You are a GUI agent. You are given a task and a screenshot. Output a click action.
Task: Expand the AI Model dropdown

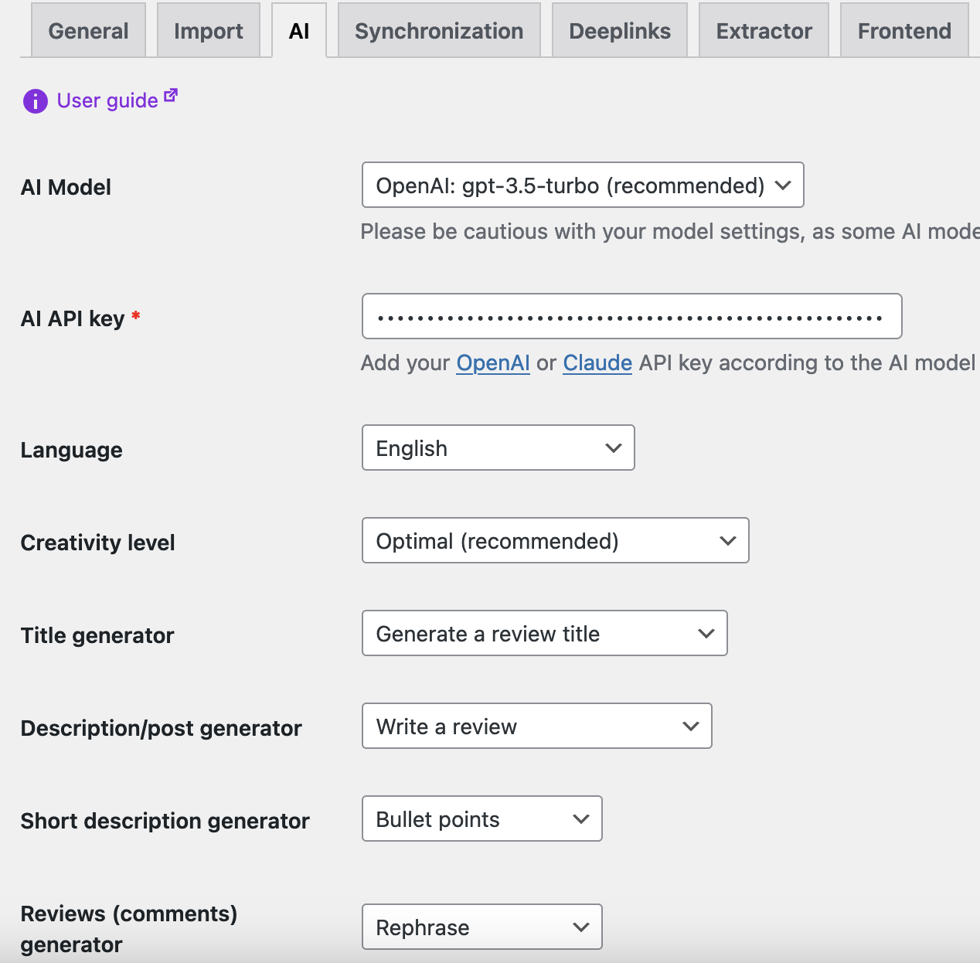click(x=583, y=185)
